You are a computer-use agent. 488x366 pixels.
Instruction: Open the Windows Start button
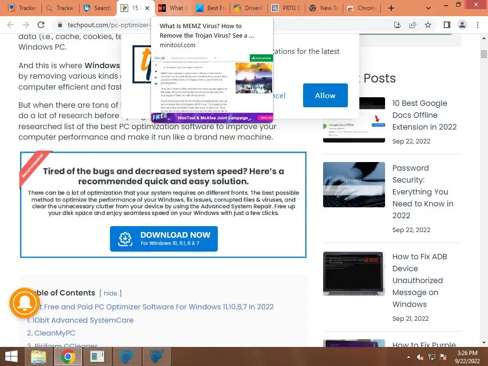11,356
